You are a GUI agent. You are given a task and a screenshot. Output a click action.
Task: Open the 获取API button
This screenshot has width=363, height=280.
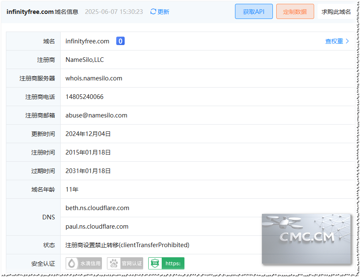(x=254, y=11)
